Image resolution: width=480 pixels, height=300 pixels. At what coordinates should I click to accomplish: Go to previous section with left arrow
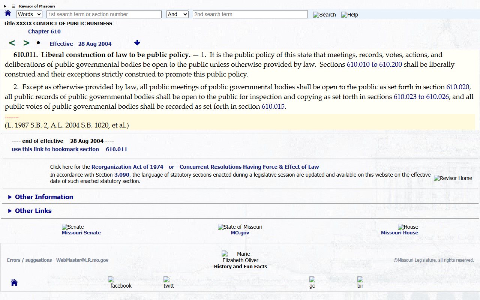tap(12, 43)
